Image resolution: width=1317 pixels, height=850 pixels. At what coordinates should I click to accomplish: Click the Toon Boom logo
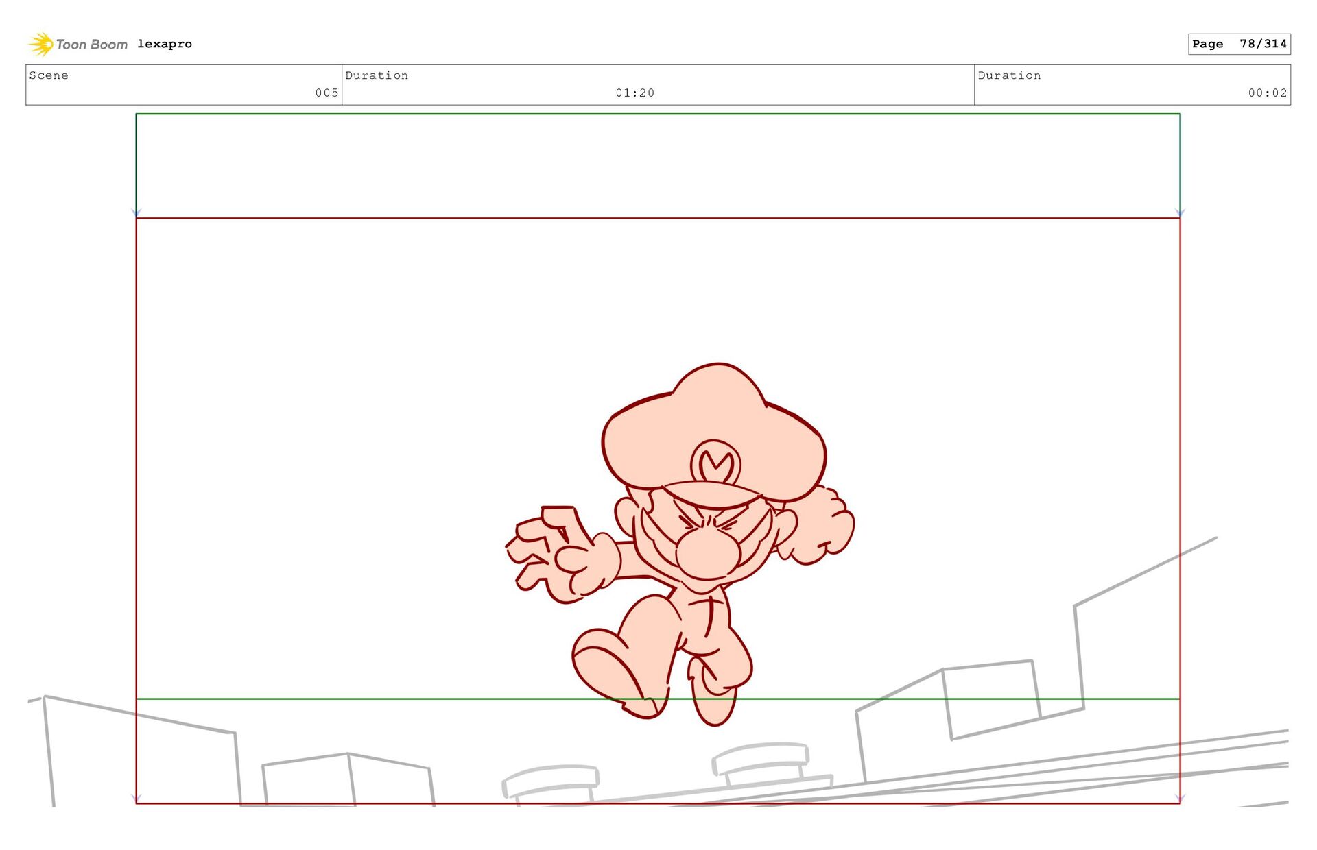click(78, 44)
